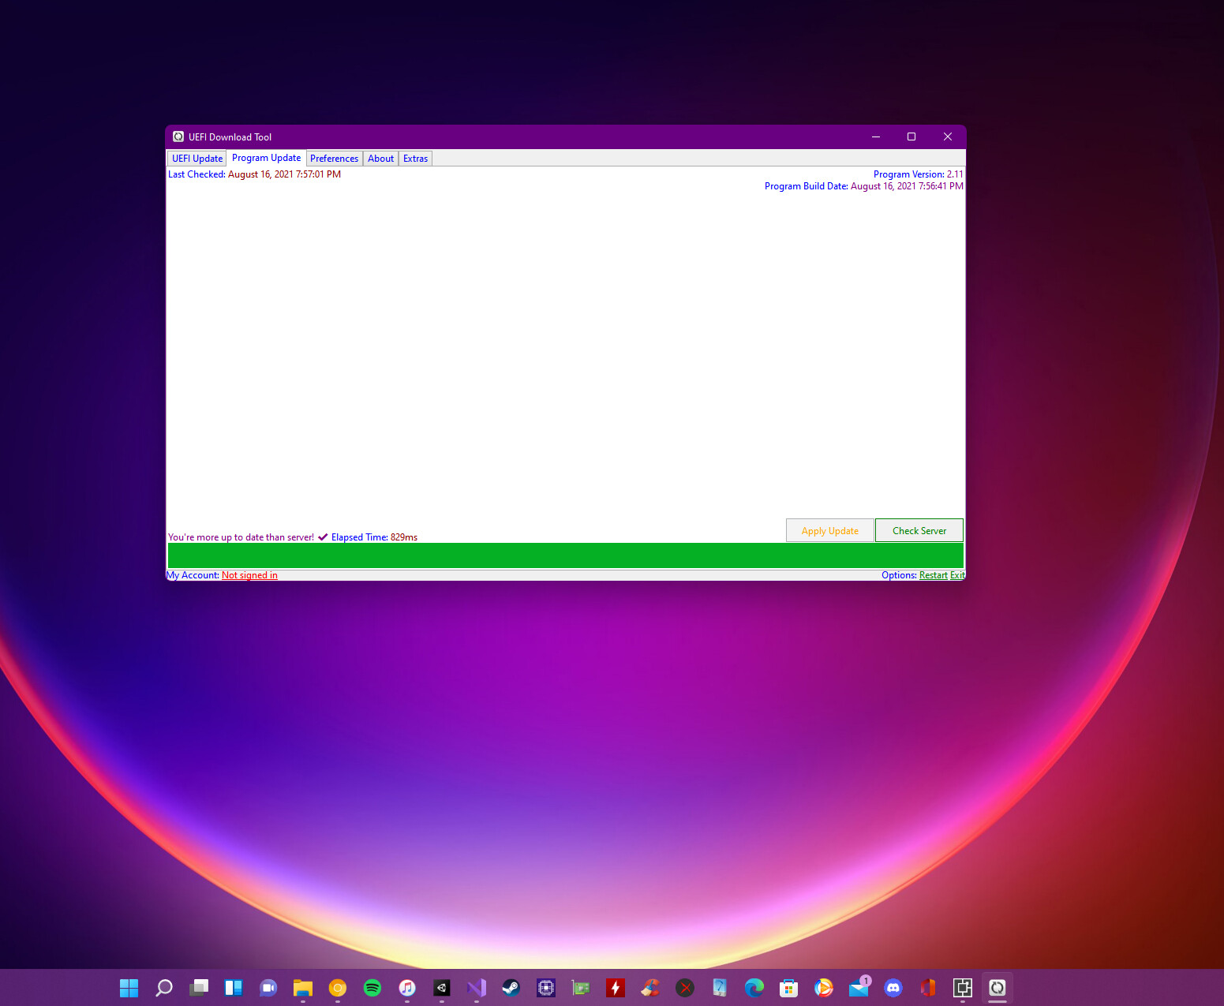Viewport: 1224px width, 1006px height.
Task: Click the Exit option link
Action: [x=957, y=575]
